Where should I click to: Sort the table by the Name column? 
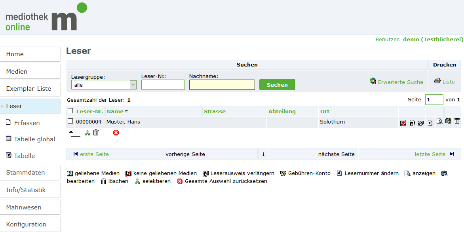[x=115, y=111]
